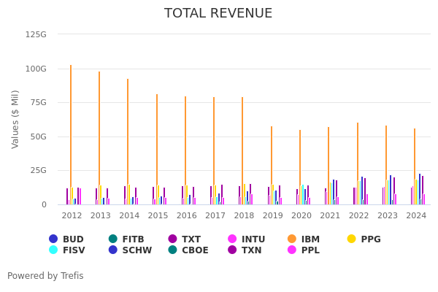Viewport: 438px width, 292px height.
Task: Click the CBOE legend marker circle
Action: point(172,250)
